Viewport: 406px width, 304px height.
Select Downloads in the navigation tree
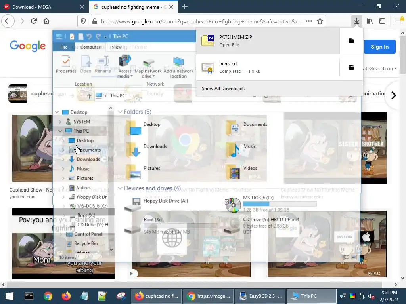(88, 159)
